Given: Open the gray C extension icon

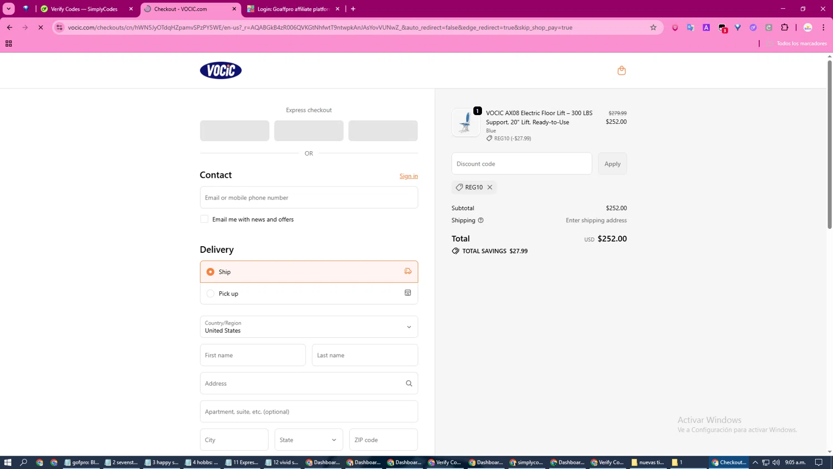Looking at the screenshot, I should pos(769,27).
